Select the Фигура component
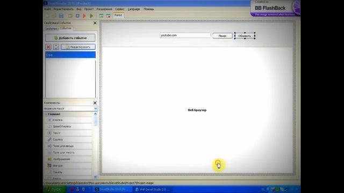The image size is (344, 193). 69,166
